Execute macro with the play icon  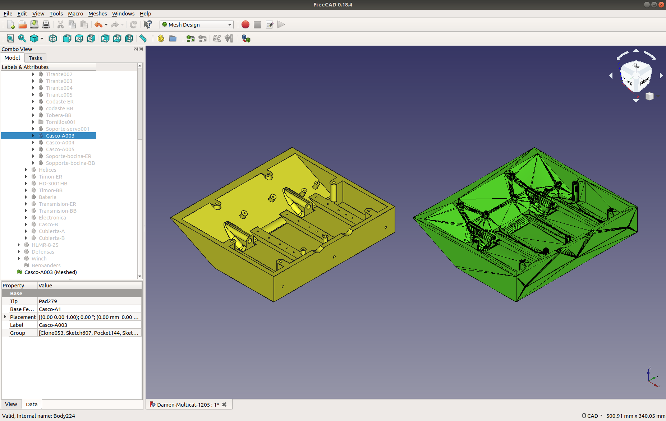tap(281, 24)
